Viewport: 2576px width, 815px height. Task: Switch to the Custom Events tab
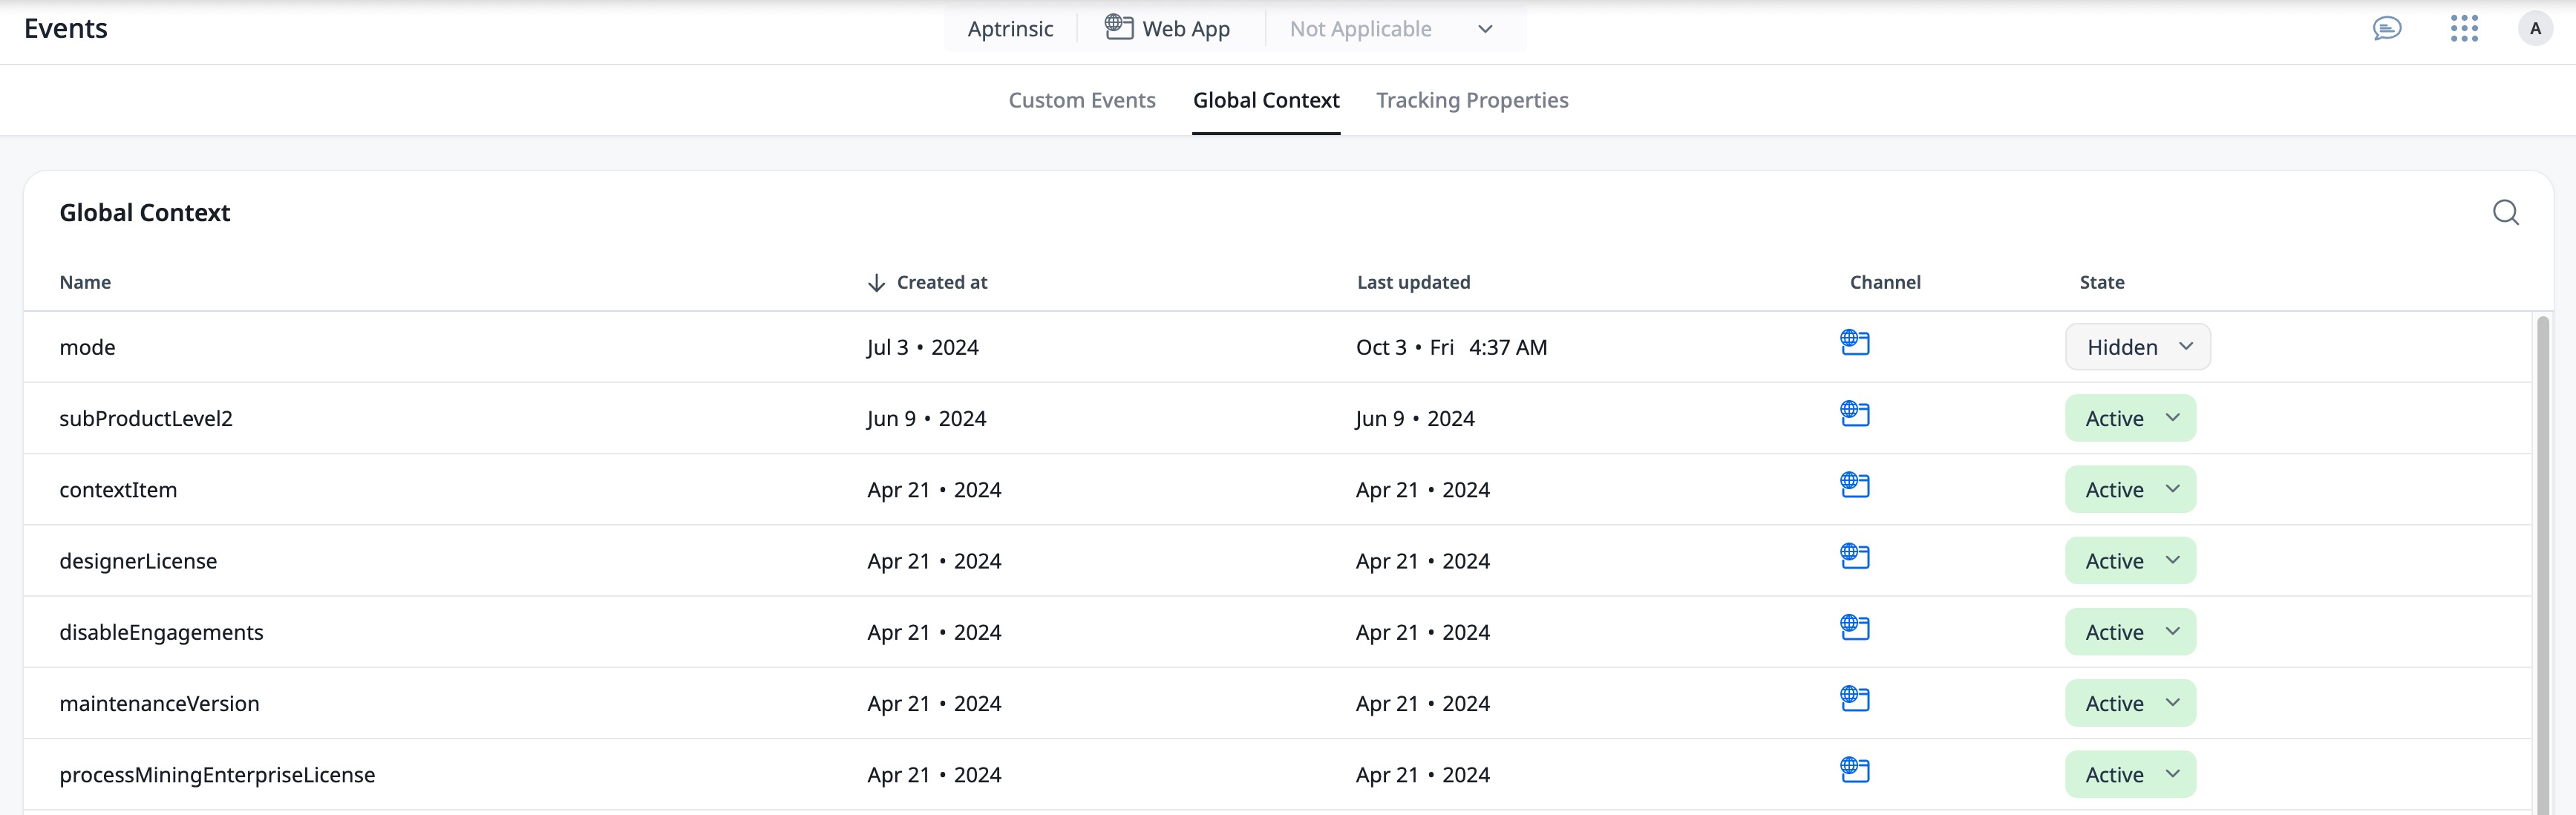(x=1081, y=100)
